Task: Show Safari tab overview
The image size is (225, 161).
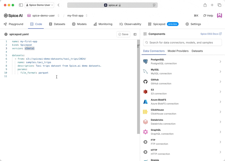Action: click(219, 5)
